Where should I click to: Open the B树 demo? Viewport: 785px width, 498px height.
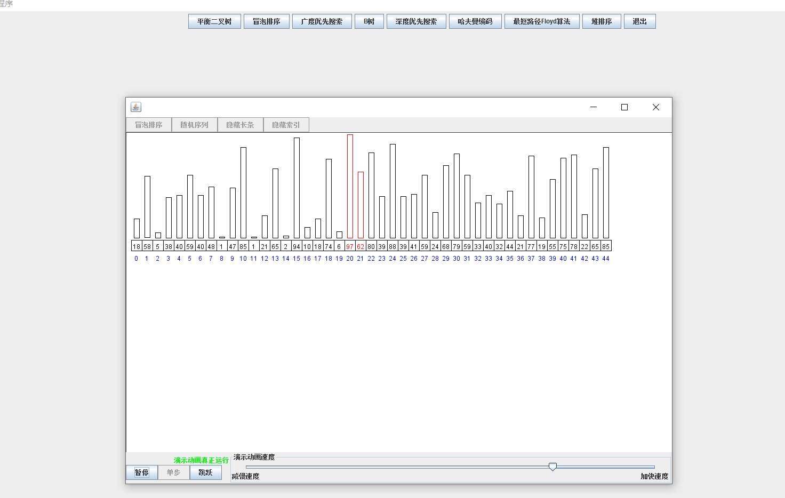point(369,21)
